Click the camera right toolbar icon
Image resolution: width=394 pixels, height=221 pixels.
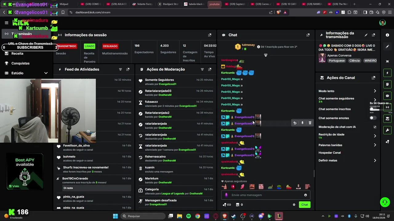point(387,118)
